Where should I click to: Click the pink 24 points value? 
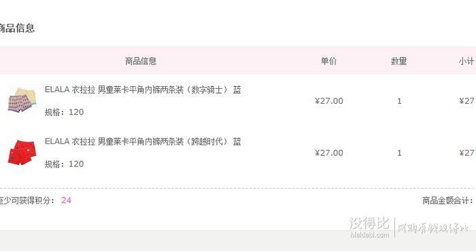point(66,200)
